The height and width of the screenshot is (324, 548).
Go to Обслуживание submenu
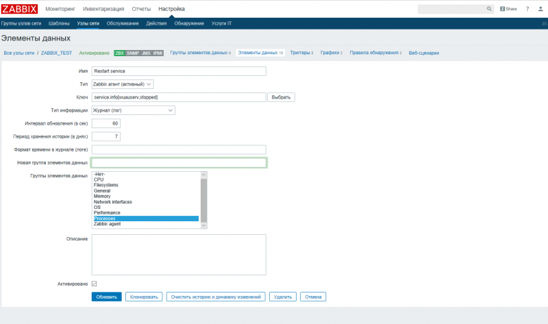(123, 23)
